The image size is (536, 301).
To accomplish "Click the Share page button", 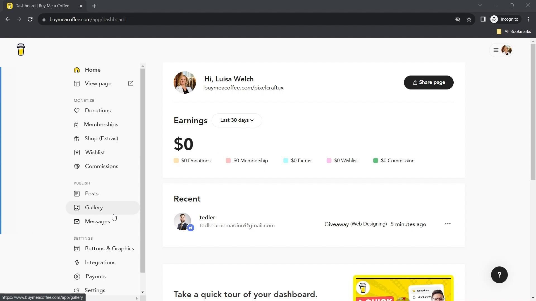I will click(x=428, y=82).
